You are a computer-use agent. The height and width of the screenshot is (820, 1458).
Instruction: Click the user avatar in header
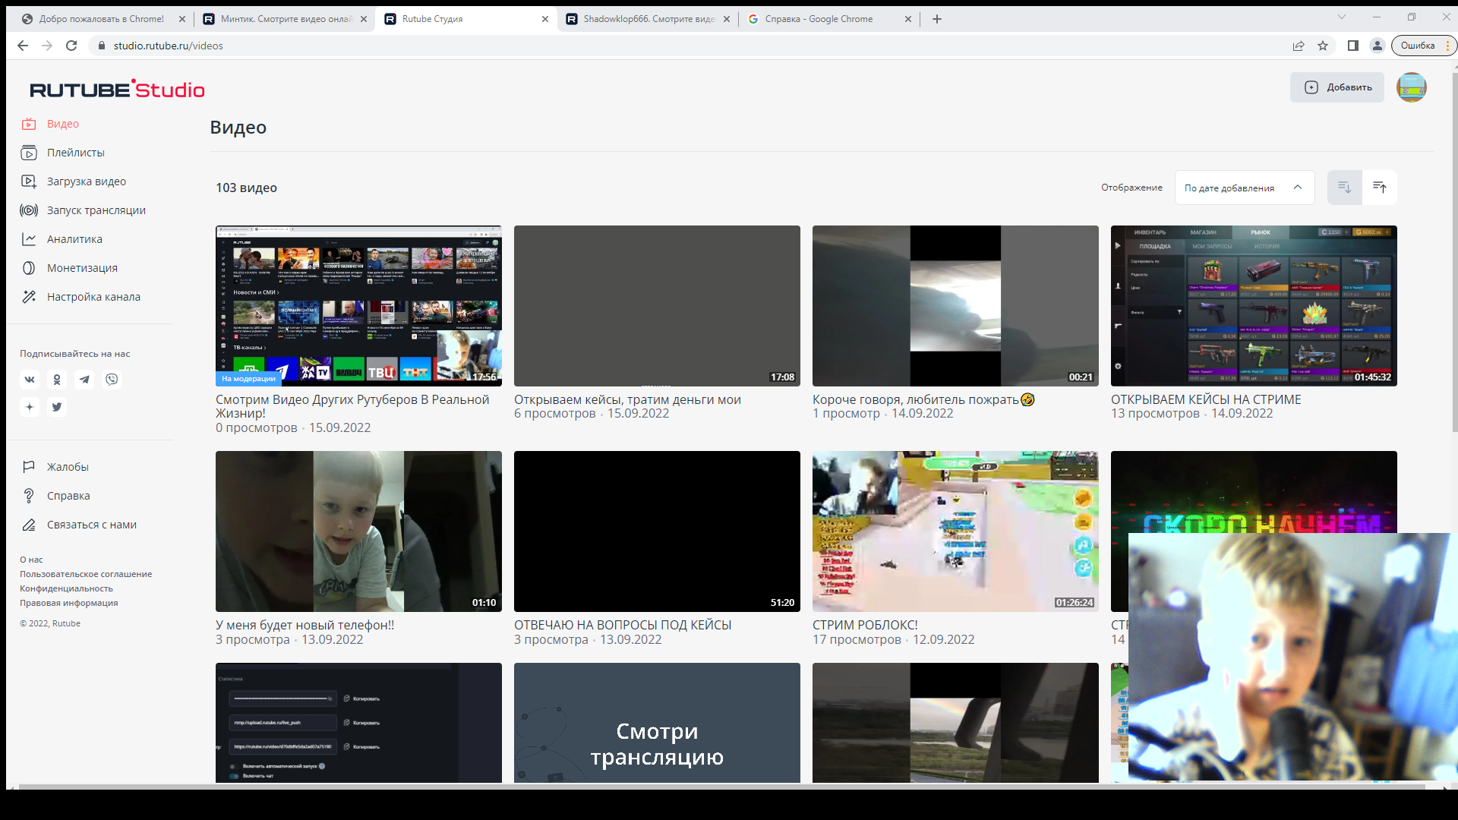(1411, 87)
